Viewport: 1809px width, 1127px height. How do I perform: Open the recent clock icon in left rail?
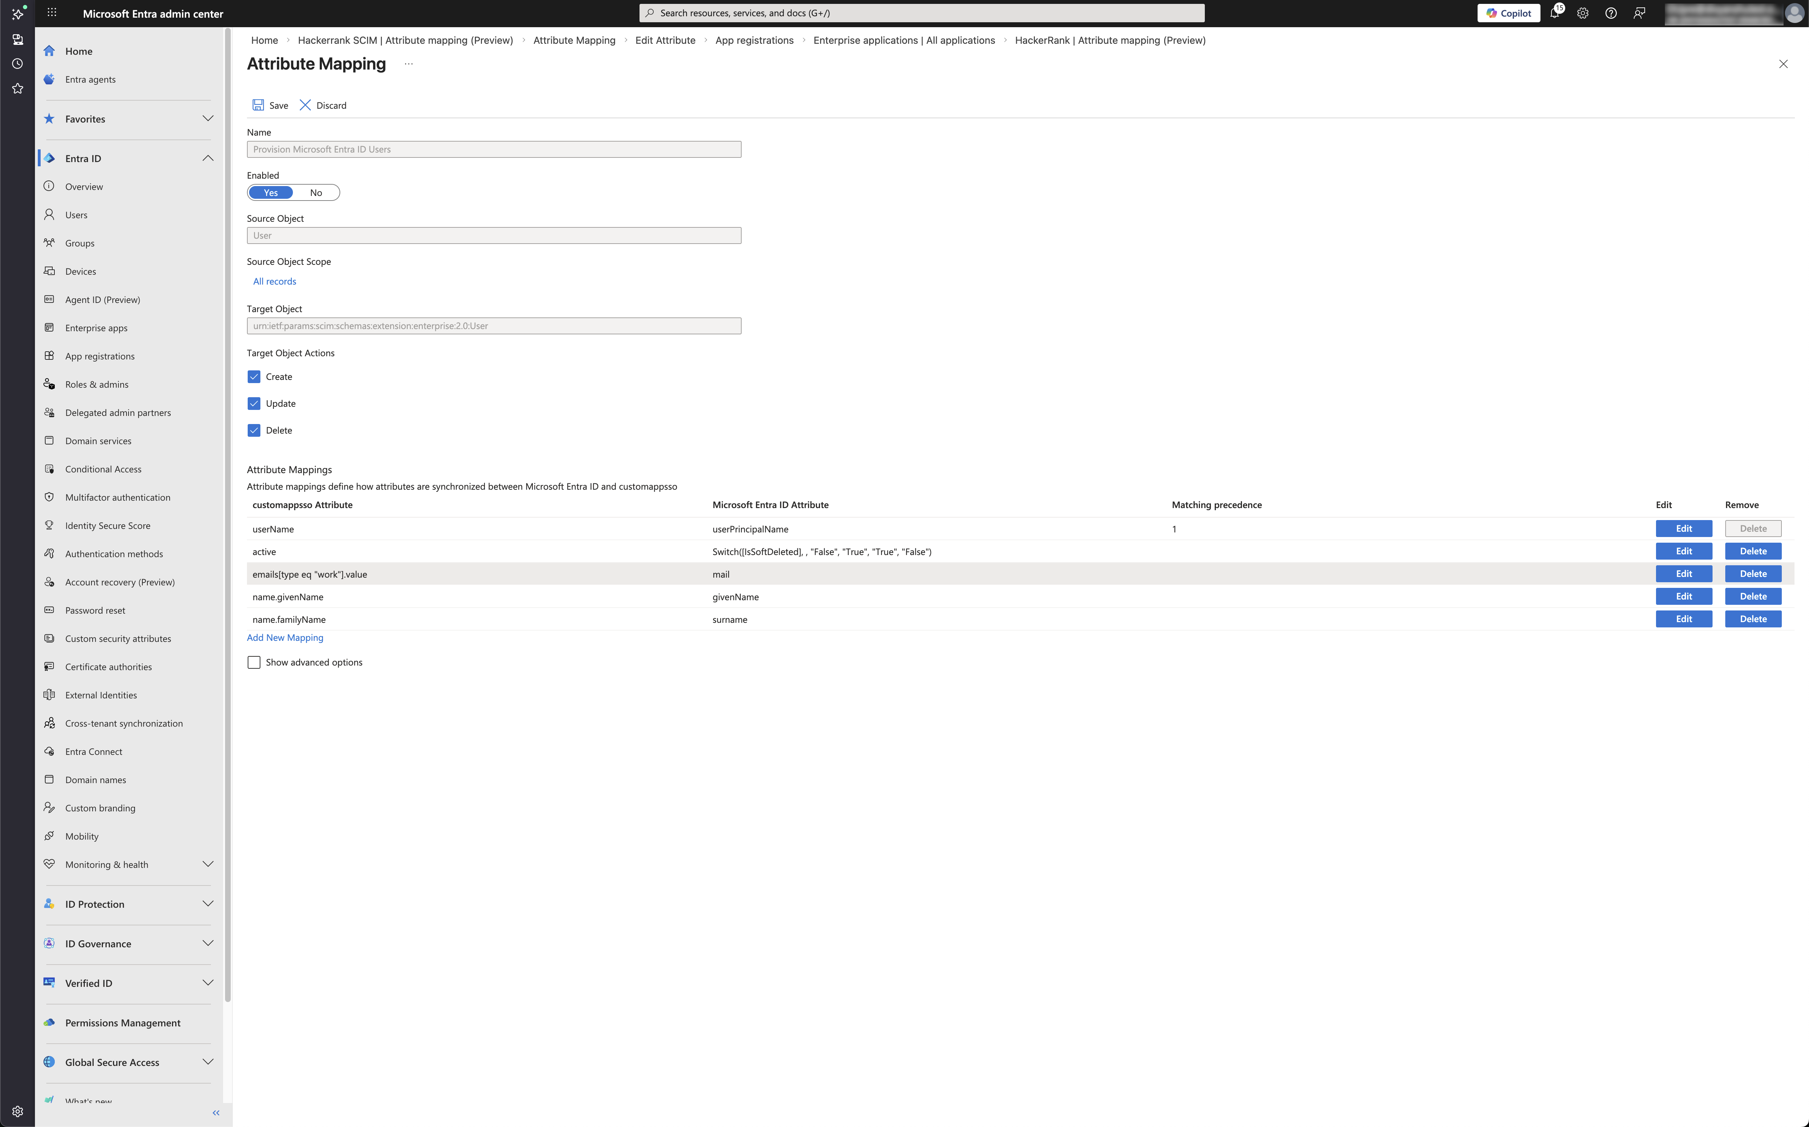[x=17, y=64]
